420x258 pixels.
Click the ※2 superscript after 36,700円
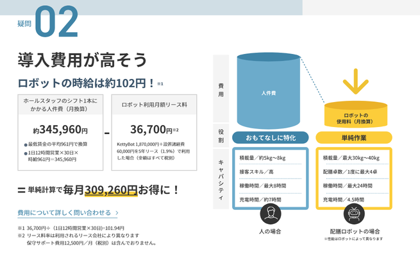(176, 130)
